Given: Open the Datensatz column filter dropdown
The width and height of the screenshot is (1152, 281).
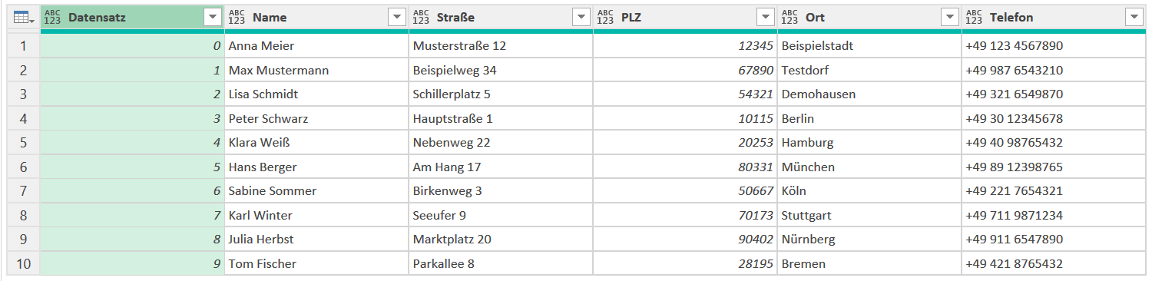Looking at the screenshot, I should [212, 18].
